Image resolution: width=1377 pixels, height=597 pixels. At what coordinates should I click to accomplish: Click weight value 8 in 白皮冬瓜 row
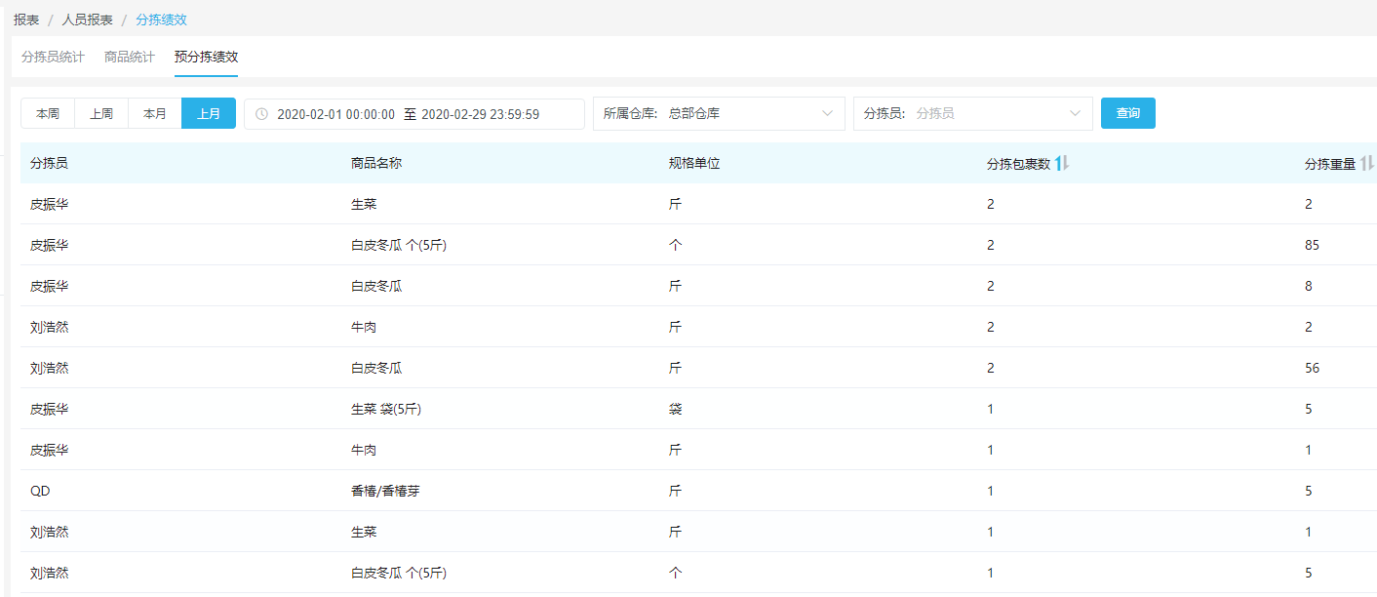[1309, 286]
